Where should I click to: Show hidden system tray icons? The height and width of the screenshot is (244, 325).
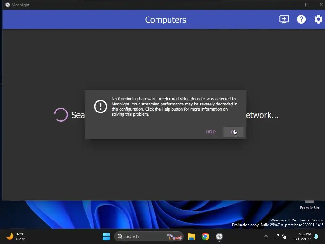[x=266, y=236]
